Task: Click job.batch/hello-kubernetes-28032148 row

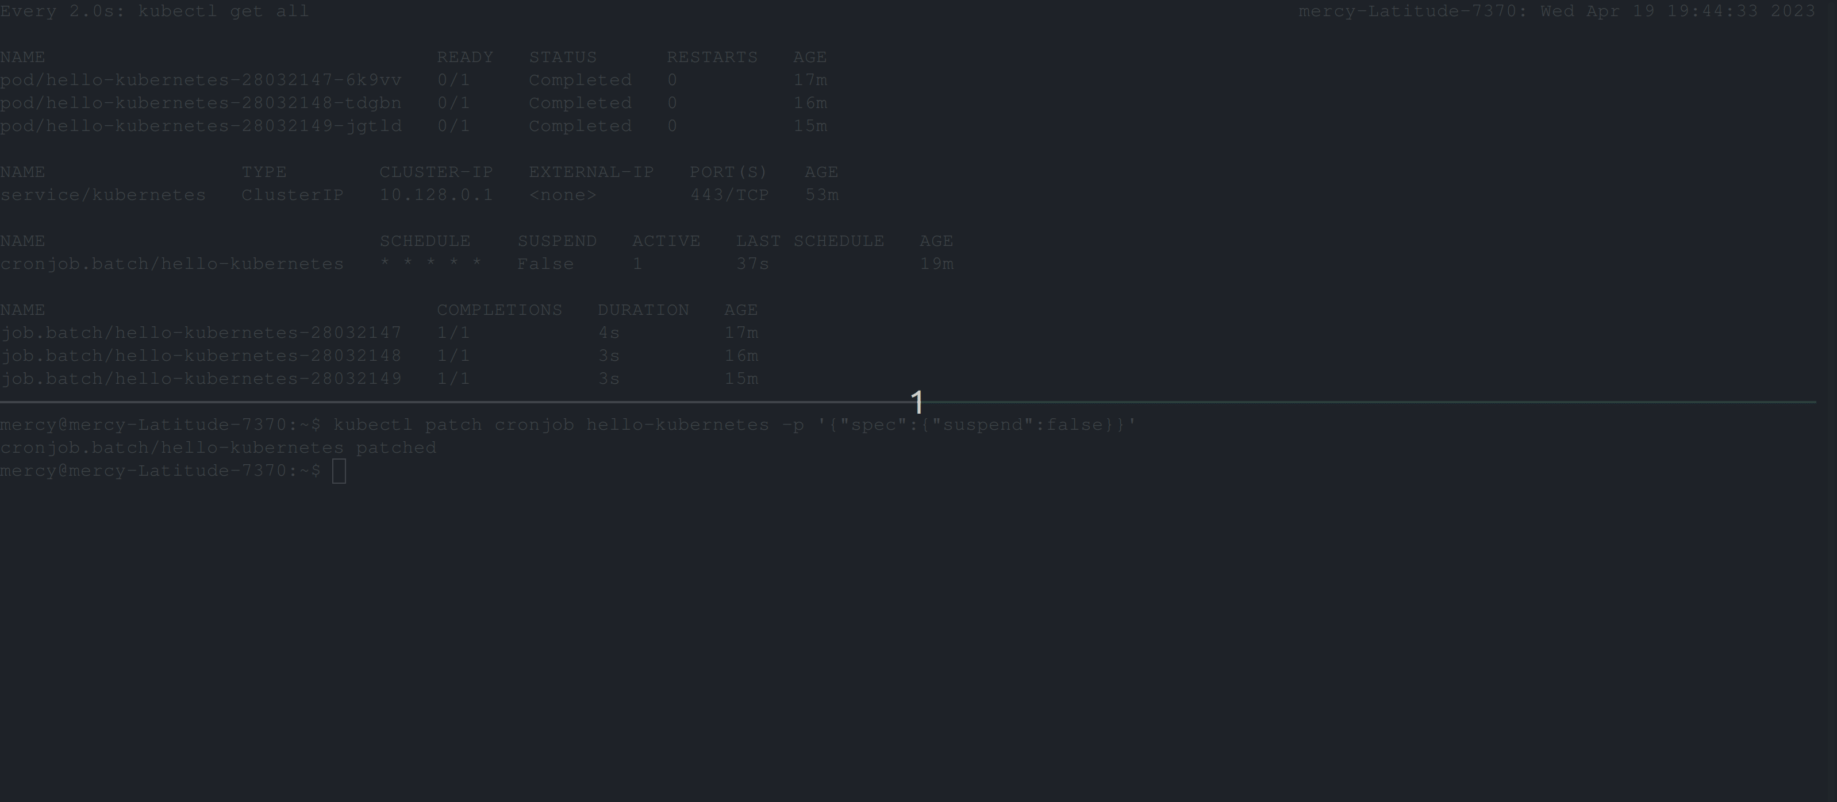Action: coord(201,356)
